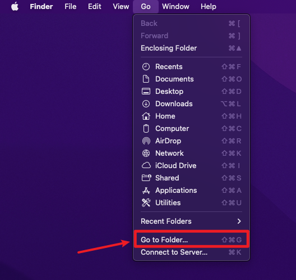Open the Finder app menu
Screen dimensions: 296x280
[x=41, y=7]
